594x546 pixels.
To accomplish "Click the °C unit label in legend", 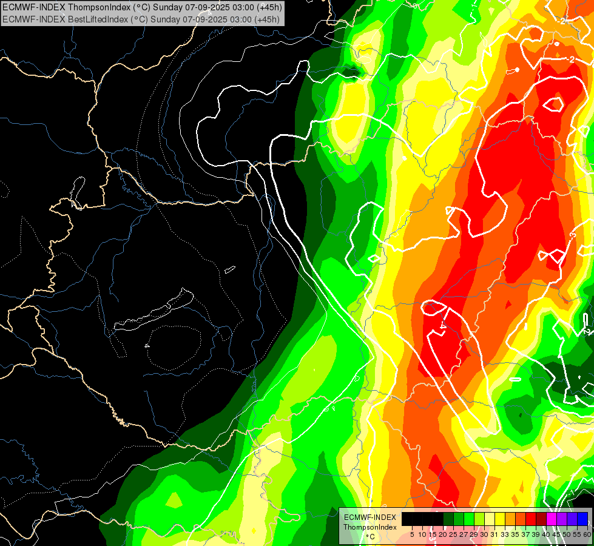I will coord(370,537).
